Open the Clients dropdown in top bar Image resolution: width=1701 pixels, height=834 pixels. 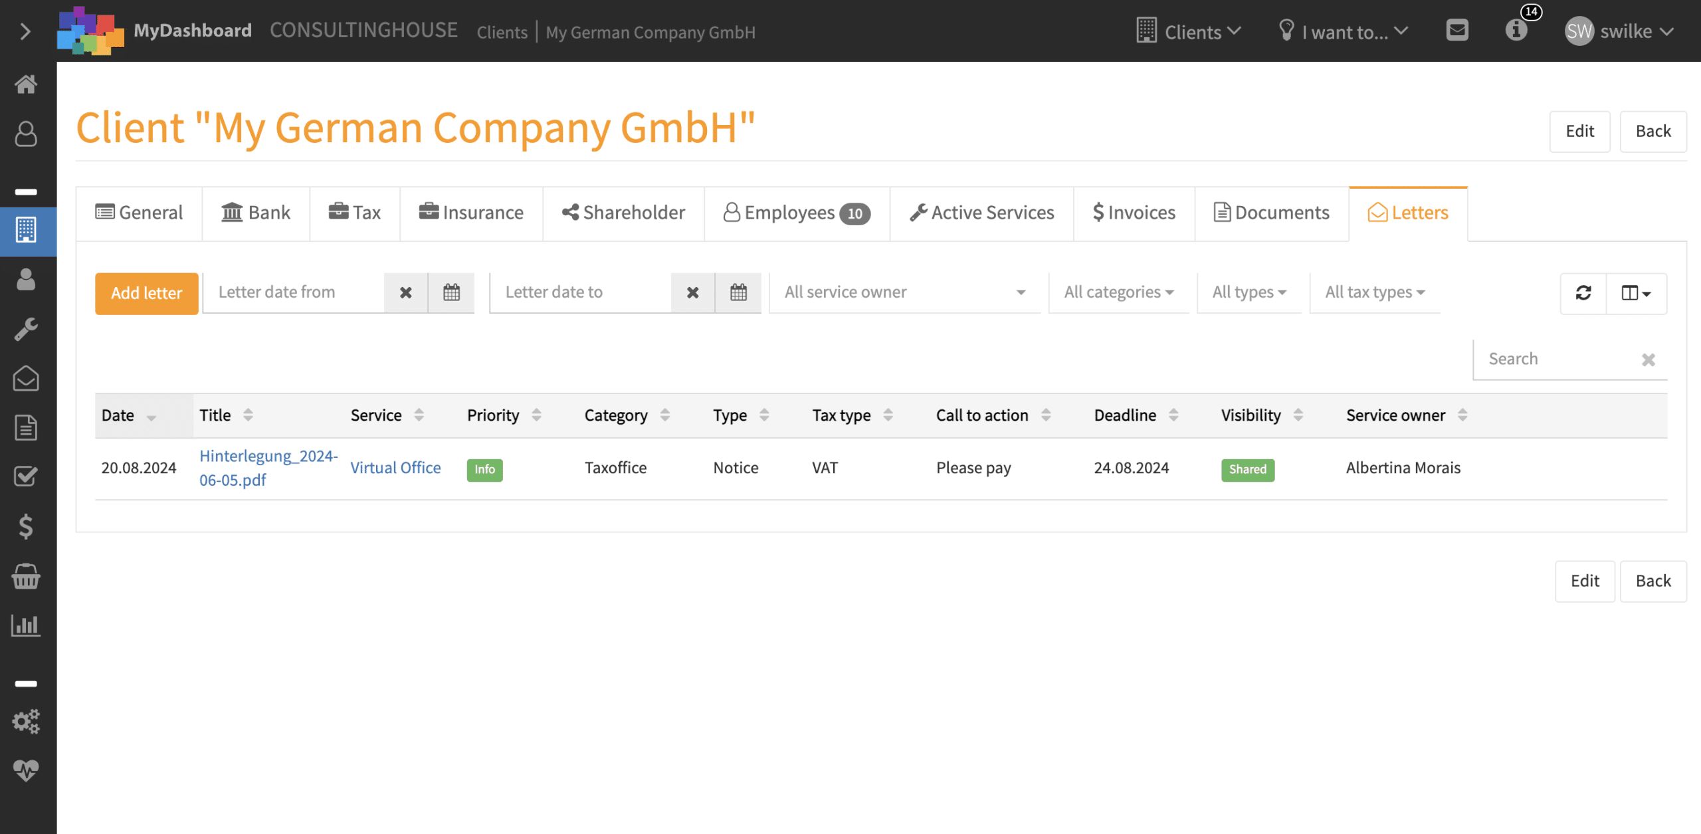pos(1188,31)
